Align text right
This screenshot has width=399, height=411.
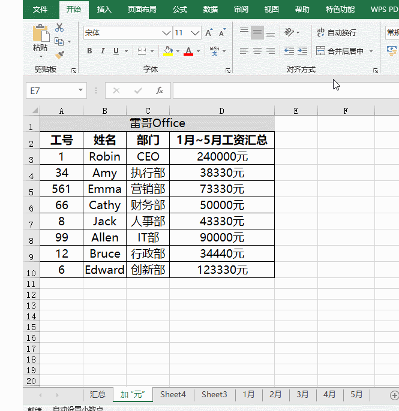click(271, 50)
